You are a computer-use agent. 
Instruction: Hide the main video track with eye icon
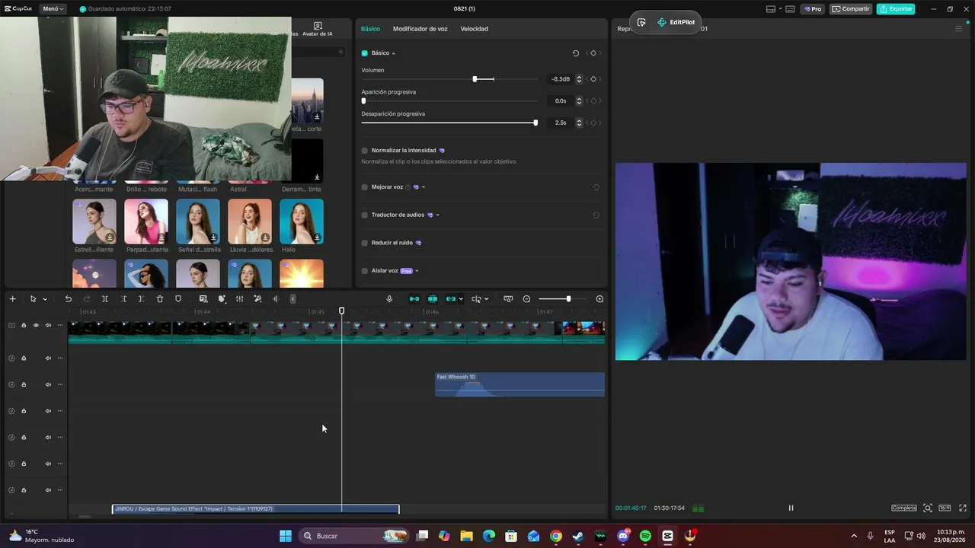point(36,326)
